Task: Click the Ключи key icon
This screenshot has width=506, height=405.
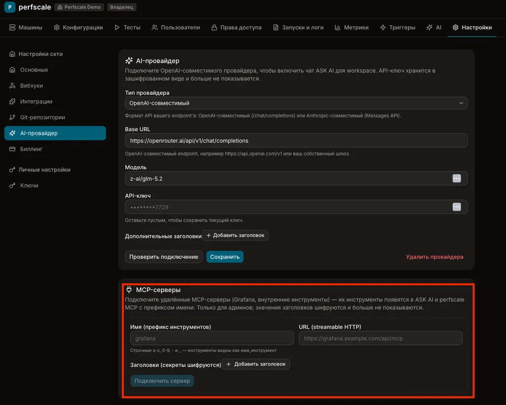Action: click(12, 185)
